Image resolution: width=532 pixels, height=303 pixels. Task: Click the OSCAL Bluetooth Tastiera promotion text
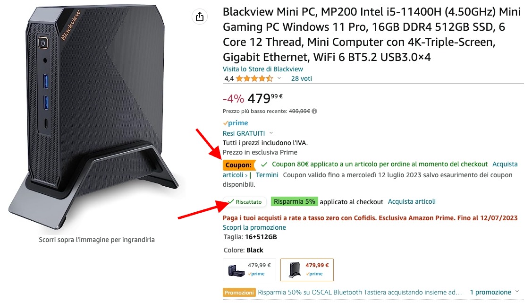360,292
